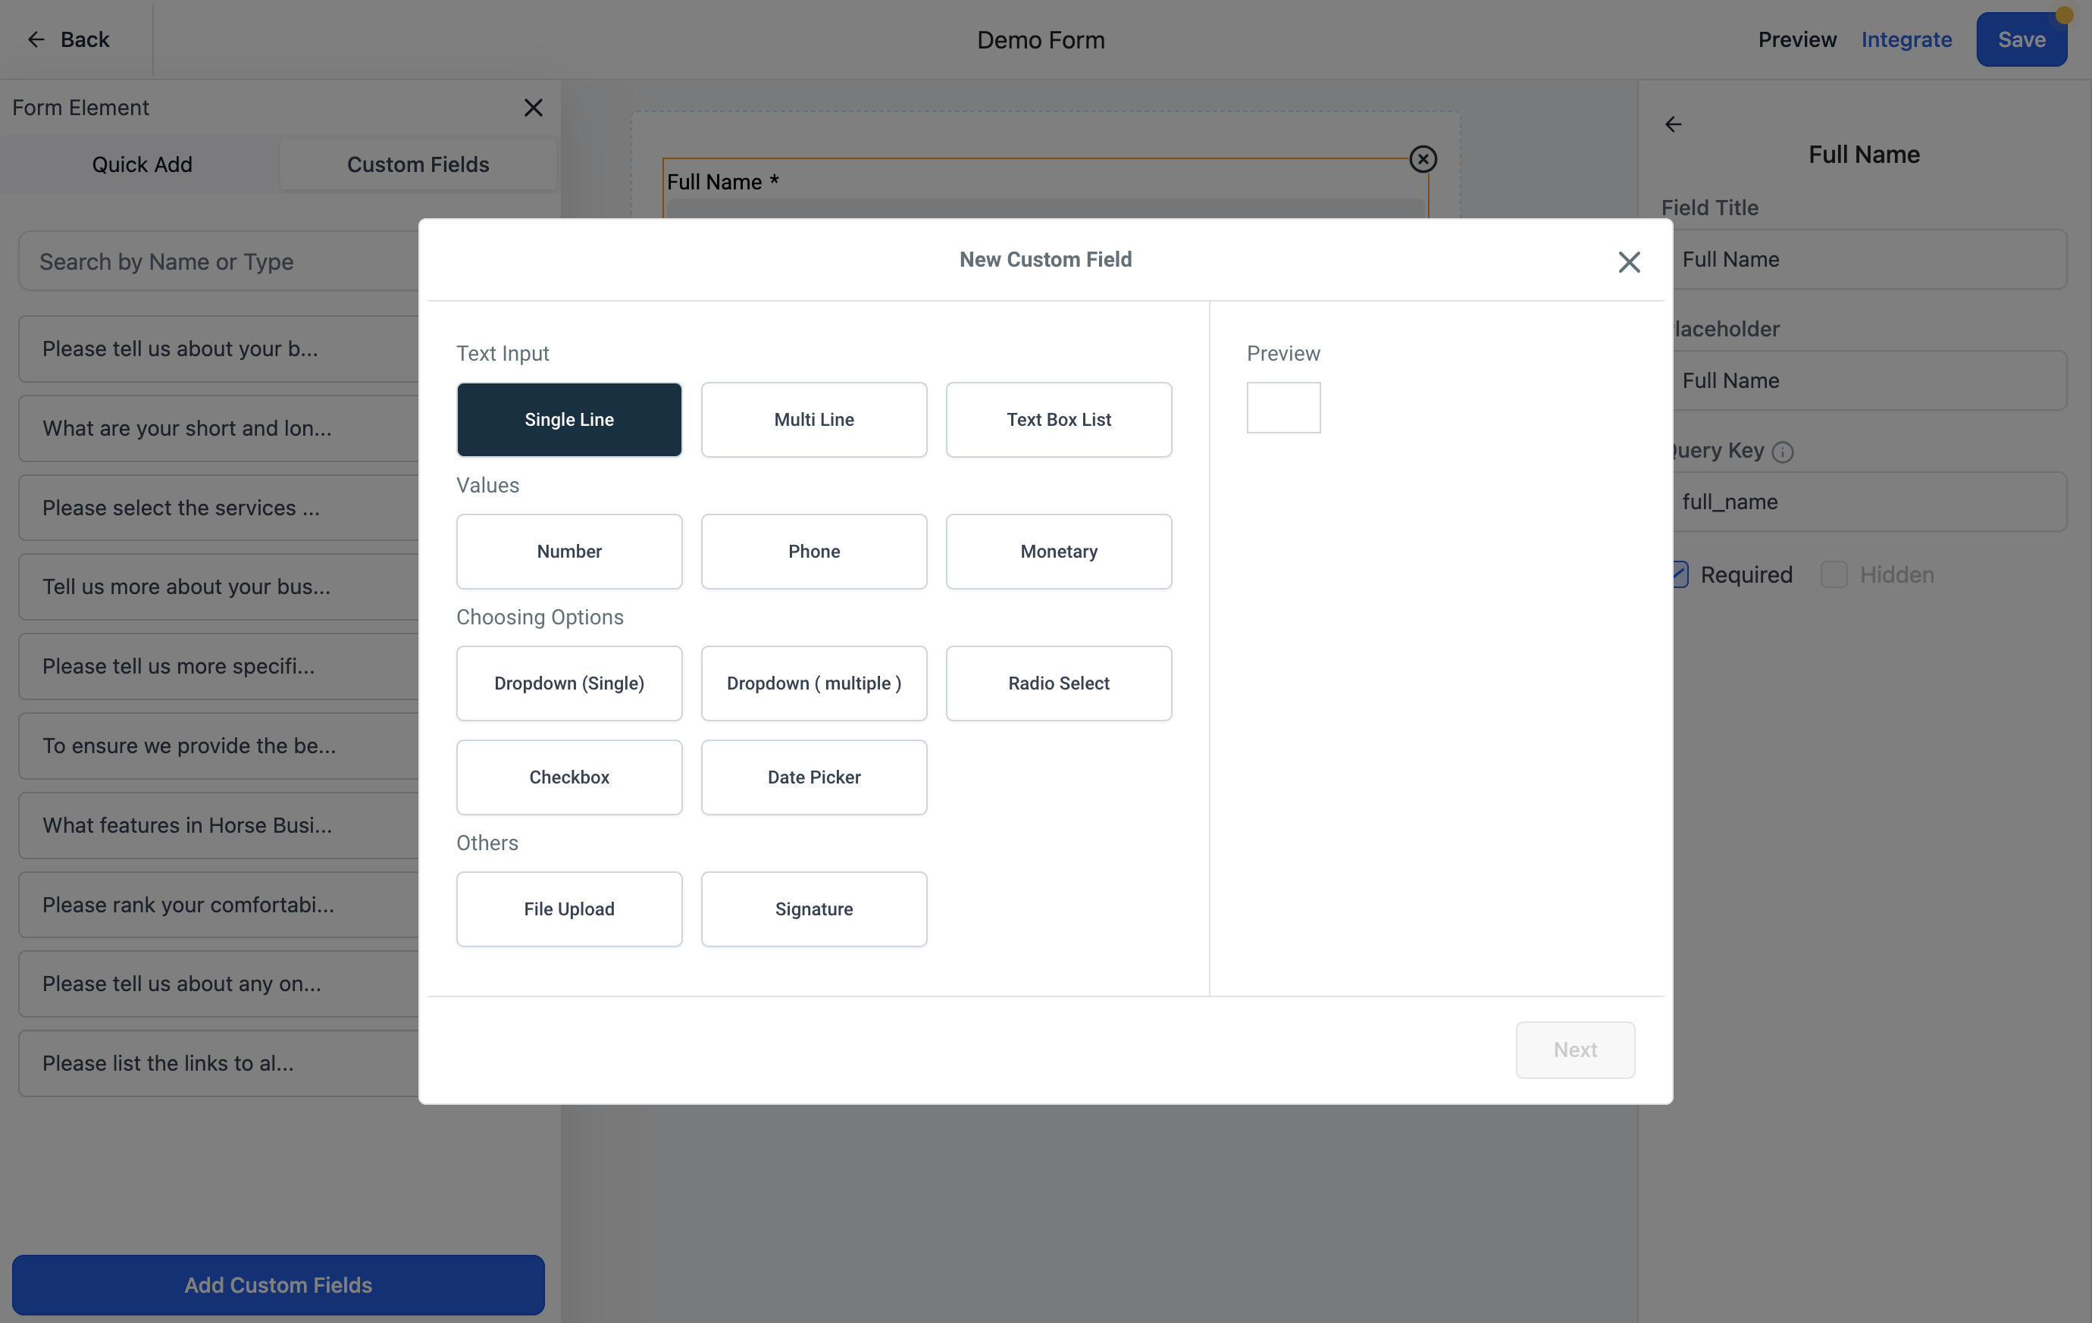Pick the Text Box List field type
The image size is (2092, 1323).
(x=1059, y=420)
